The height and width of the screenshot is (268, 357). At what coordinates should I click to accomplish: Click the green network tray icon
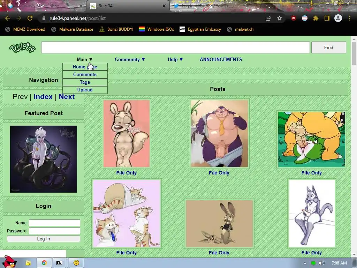coord(313,263)
